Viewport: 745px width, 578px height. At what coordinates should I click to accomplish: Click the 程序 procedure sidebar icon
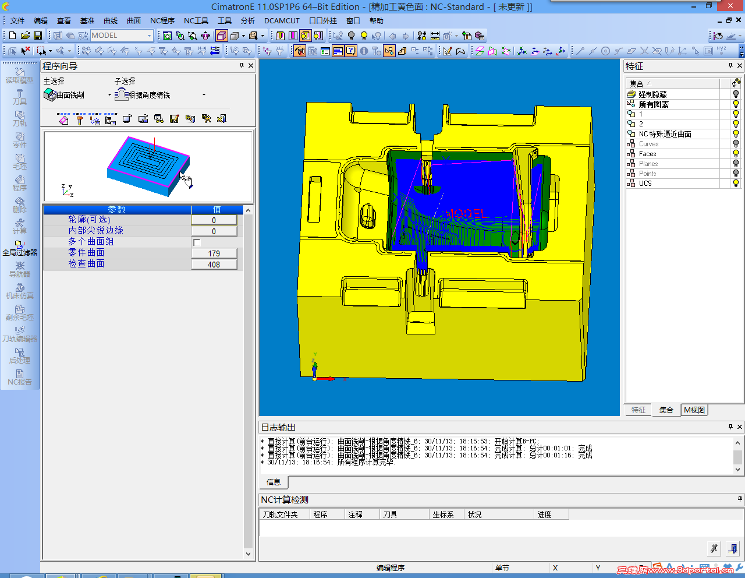coord(20,183)
